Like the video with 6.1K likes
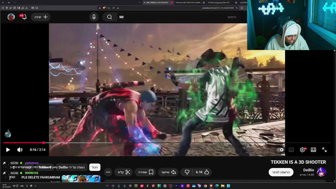 202,172
